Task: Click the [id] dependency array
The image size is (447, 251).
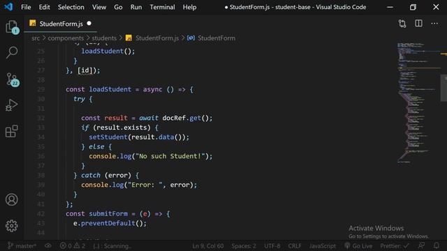Action: click(x=85, y=70)
